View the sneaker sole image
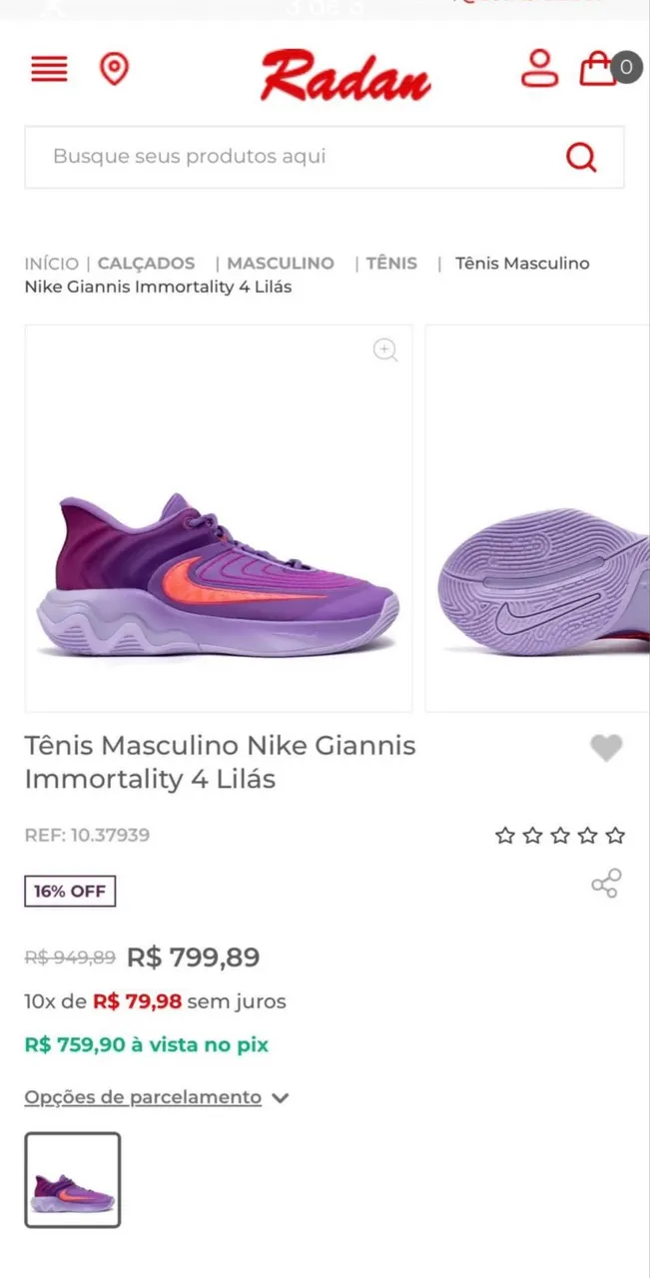 539,579
